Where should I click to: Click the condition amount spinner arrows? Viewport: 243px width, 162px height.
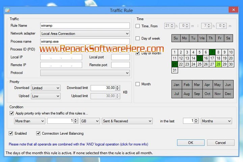click(76, 121)
